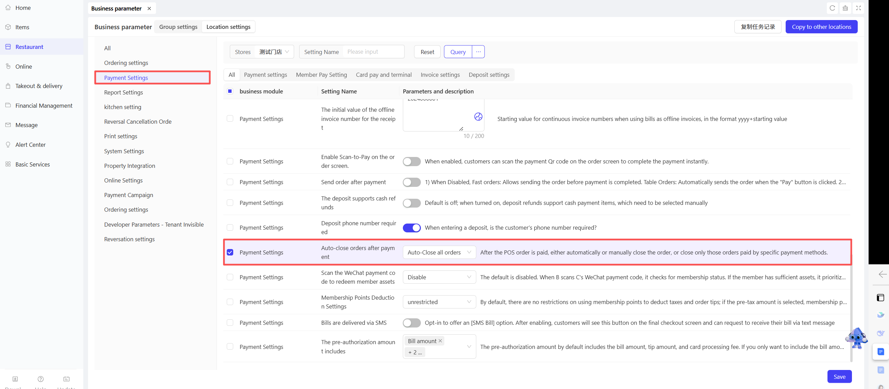Click the refresh icon at top right
This screenshot has width=889, height=389.
(832, 8)
